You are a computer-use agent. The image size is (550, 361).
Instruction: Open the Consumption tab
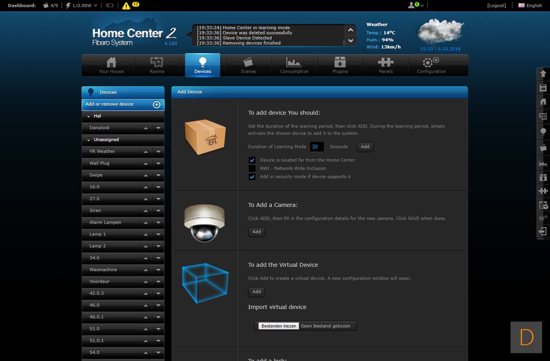click(x=294, y=66)
